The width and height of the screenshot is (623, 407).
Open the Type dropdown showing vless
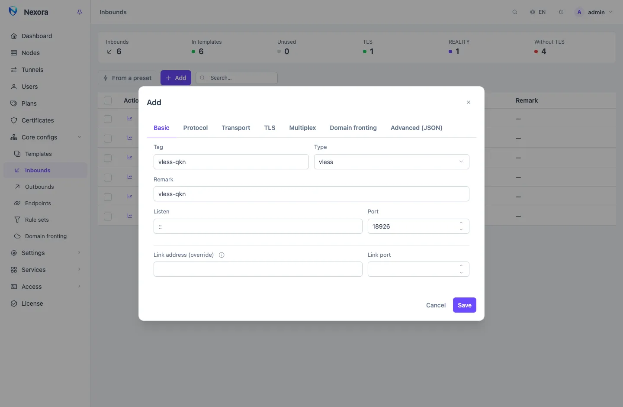(392, 162)
